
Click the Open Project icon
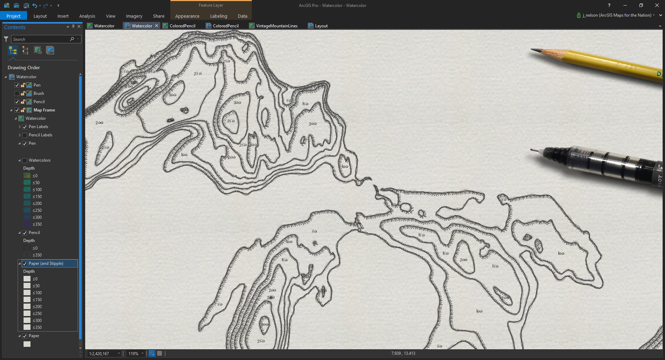pos(16,6)
